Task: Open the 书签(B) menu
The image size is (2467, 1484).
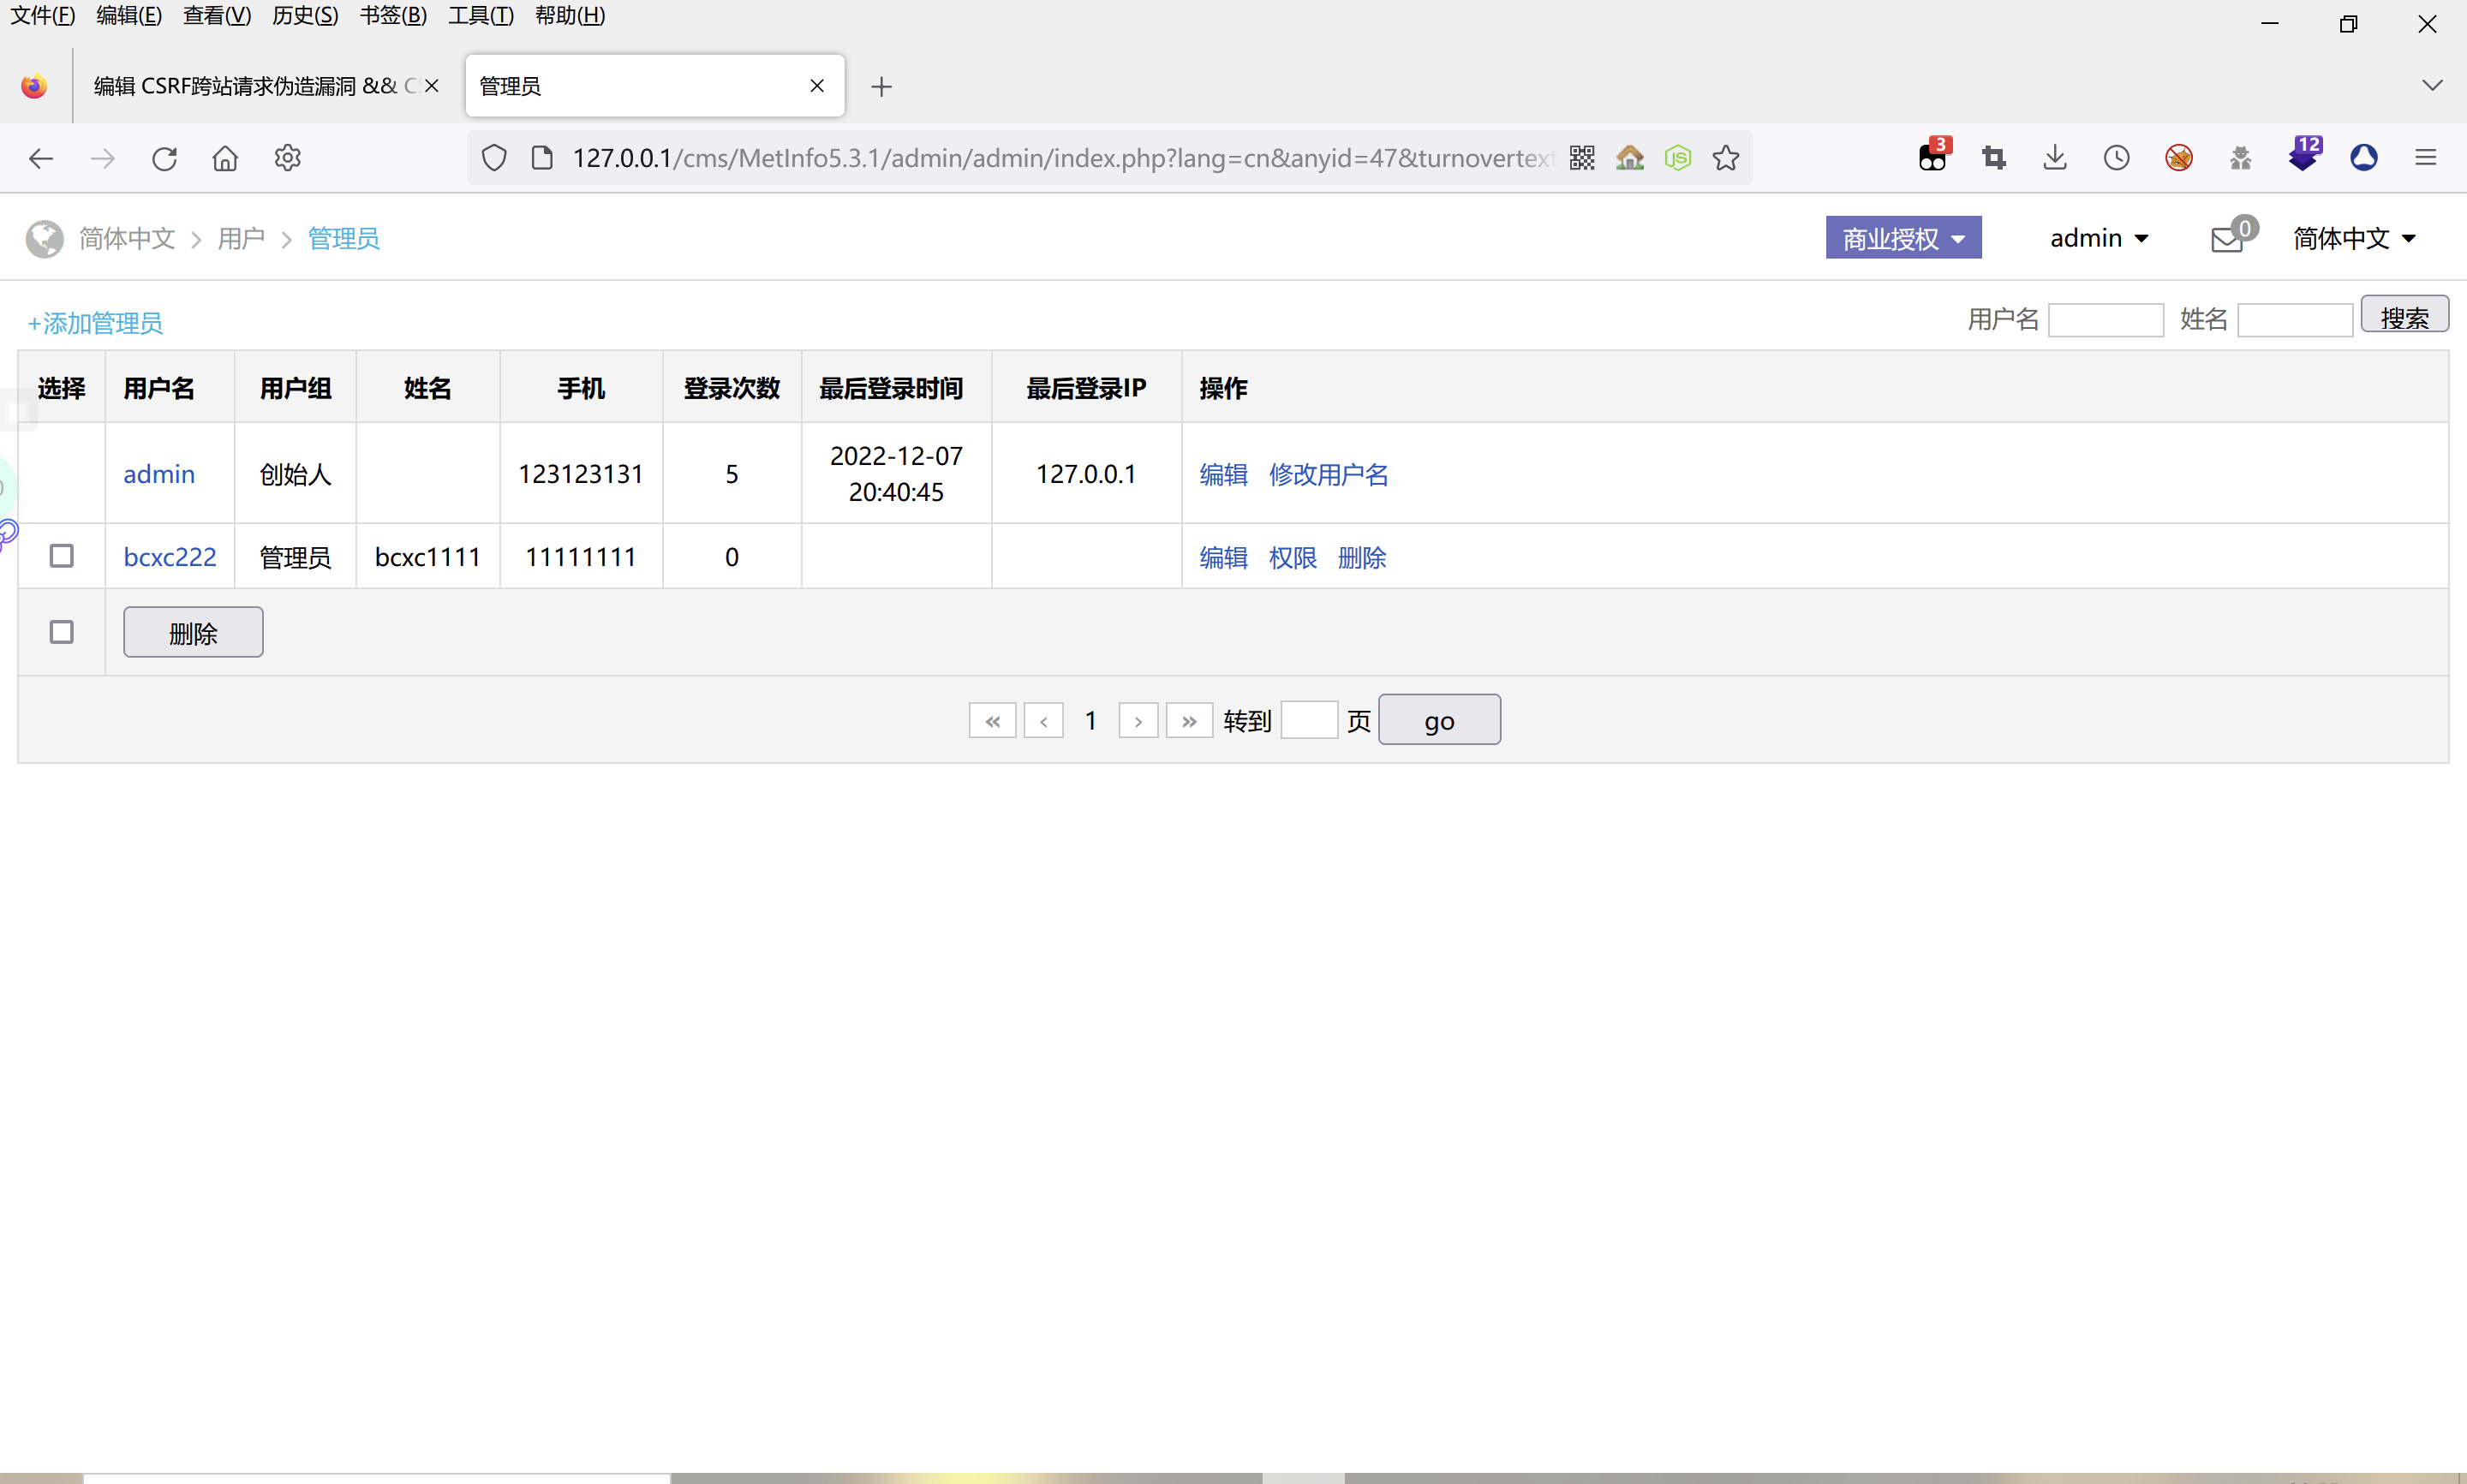Action: (x=393, y=16)
